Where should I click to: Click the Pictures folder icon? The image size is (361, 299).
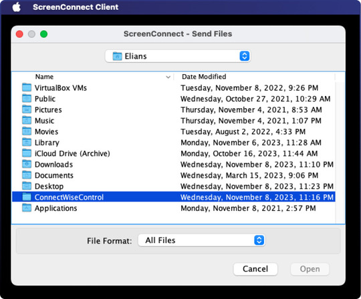[27, 109]
